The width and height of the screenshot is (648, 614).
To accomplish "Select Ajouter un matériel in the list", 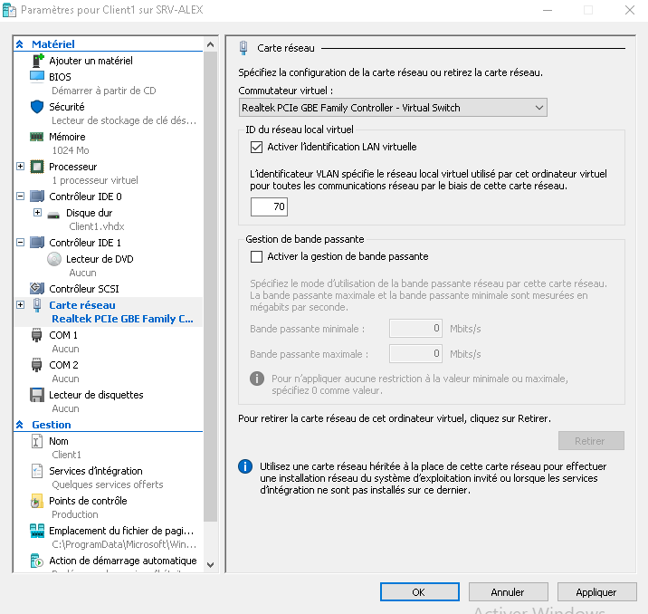I will (x=91, y=61).
